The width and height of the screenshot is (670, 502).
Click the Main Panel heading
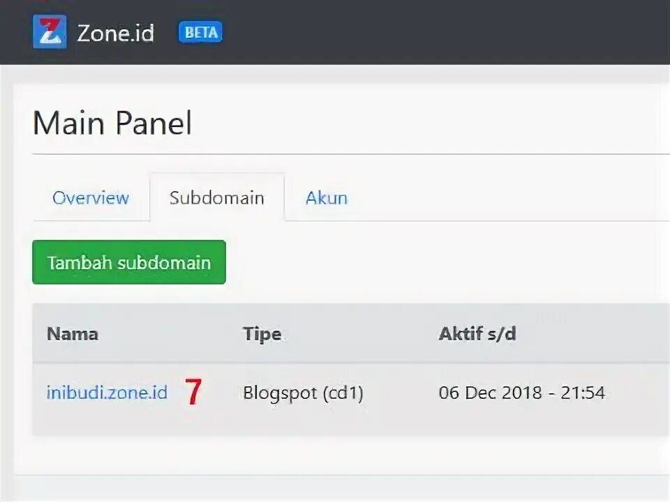pyautogui.click(x=112, y=123)
